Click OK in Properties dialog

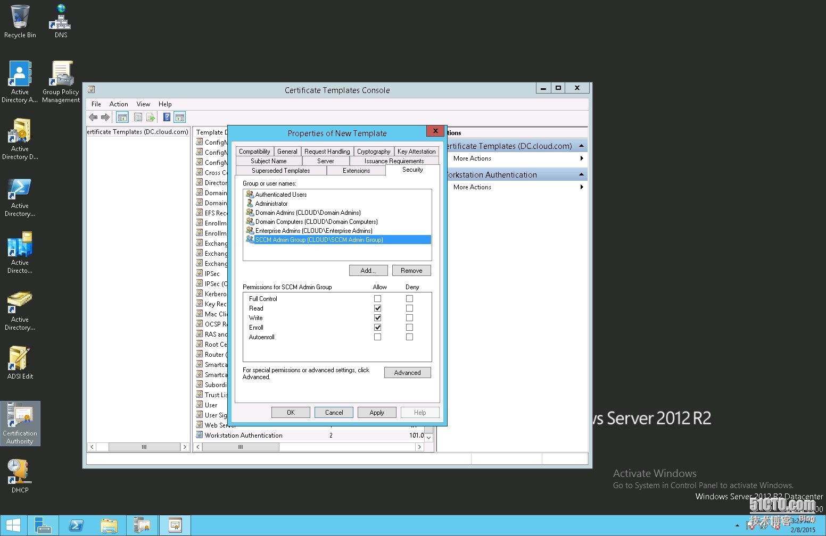[291, 413]
